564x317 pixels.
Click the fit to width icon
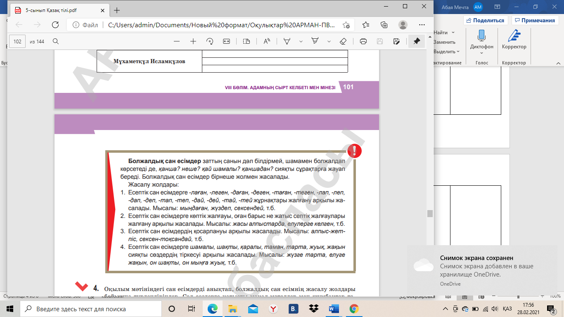coord(226,41)
